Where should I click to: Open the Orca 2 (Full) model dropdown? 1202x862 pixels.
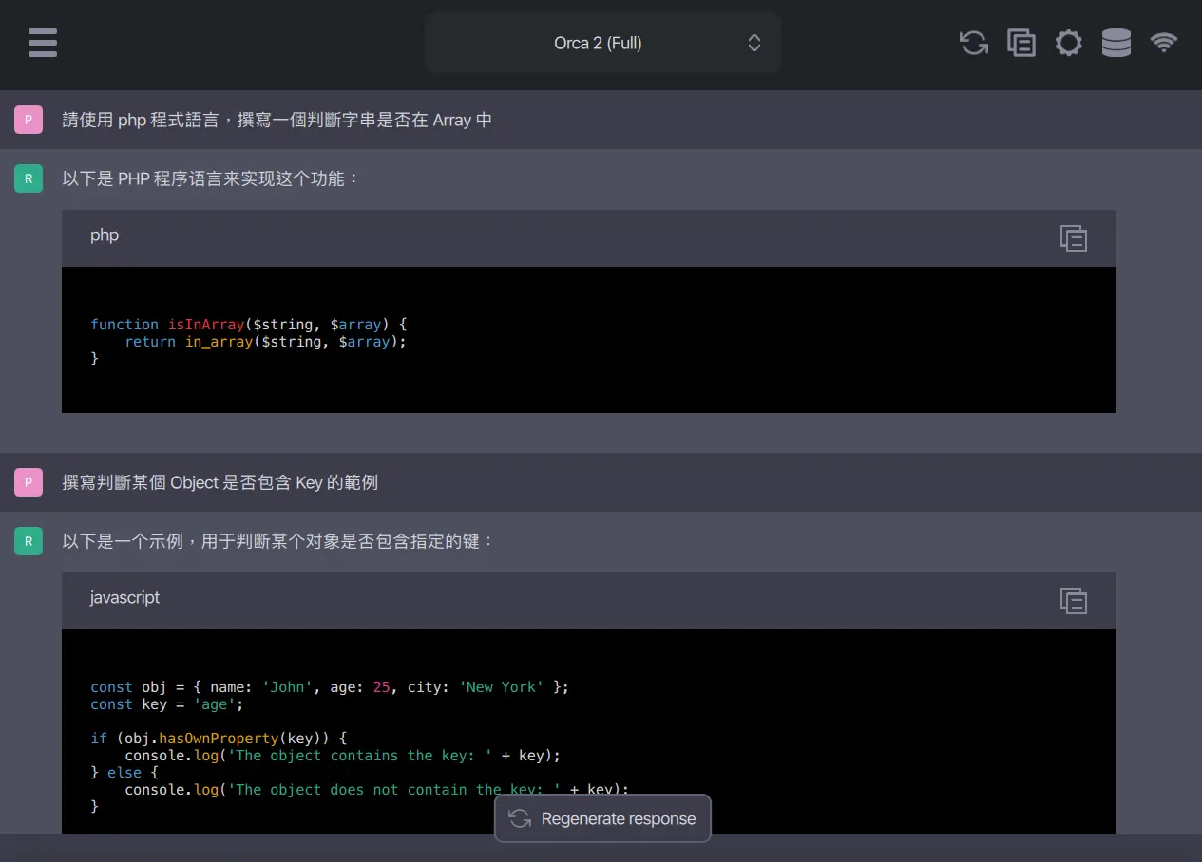pos(603,43)
